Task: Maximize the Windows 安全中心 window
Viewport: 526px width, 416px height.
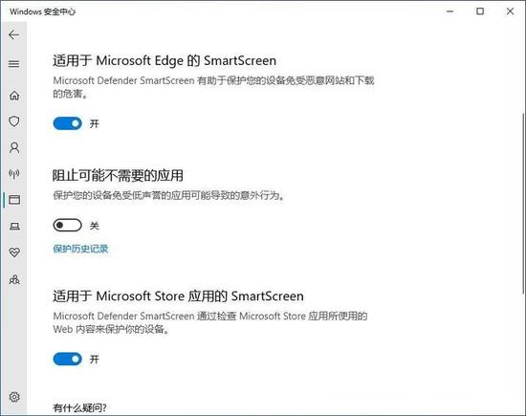Action: pos(480,11)
